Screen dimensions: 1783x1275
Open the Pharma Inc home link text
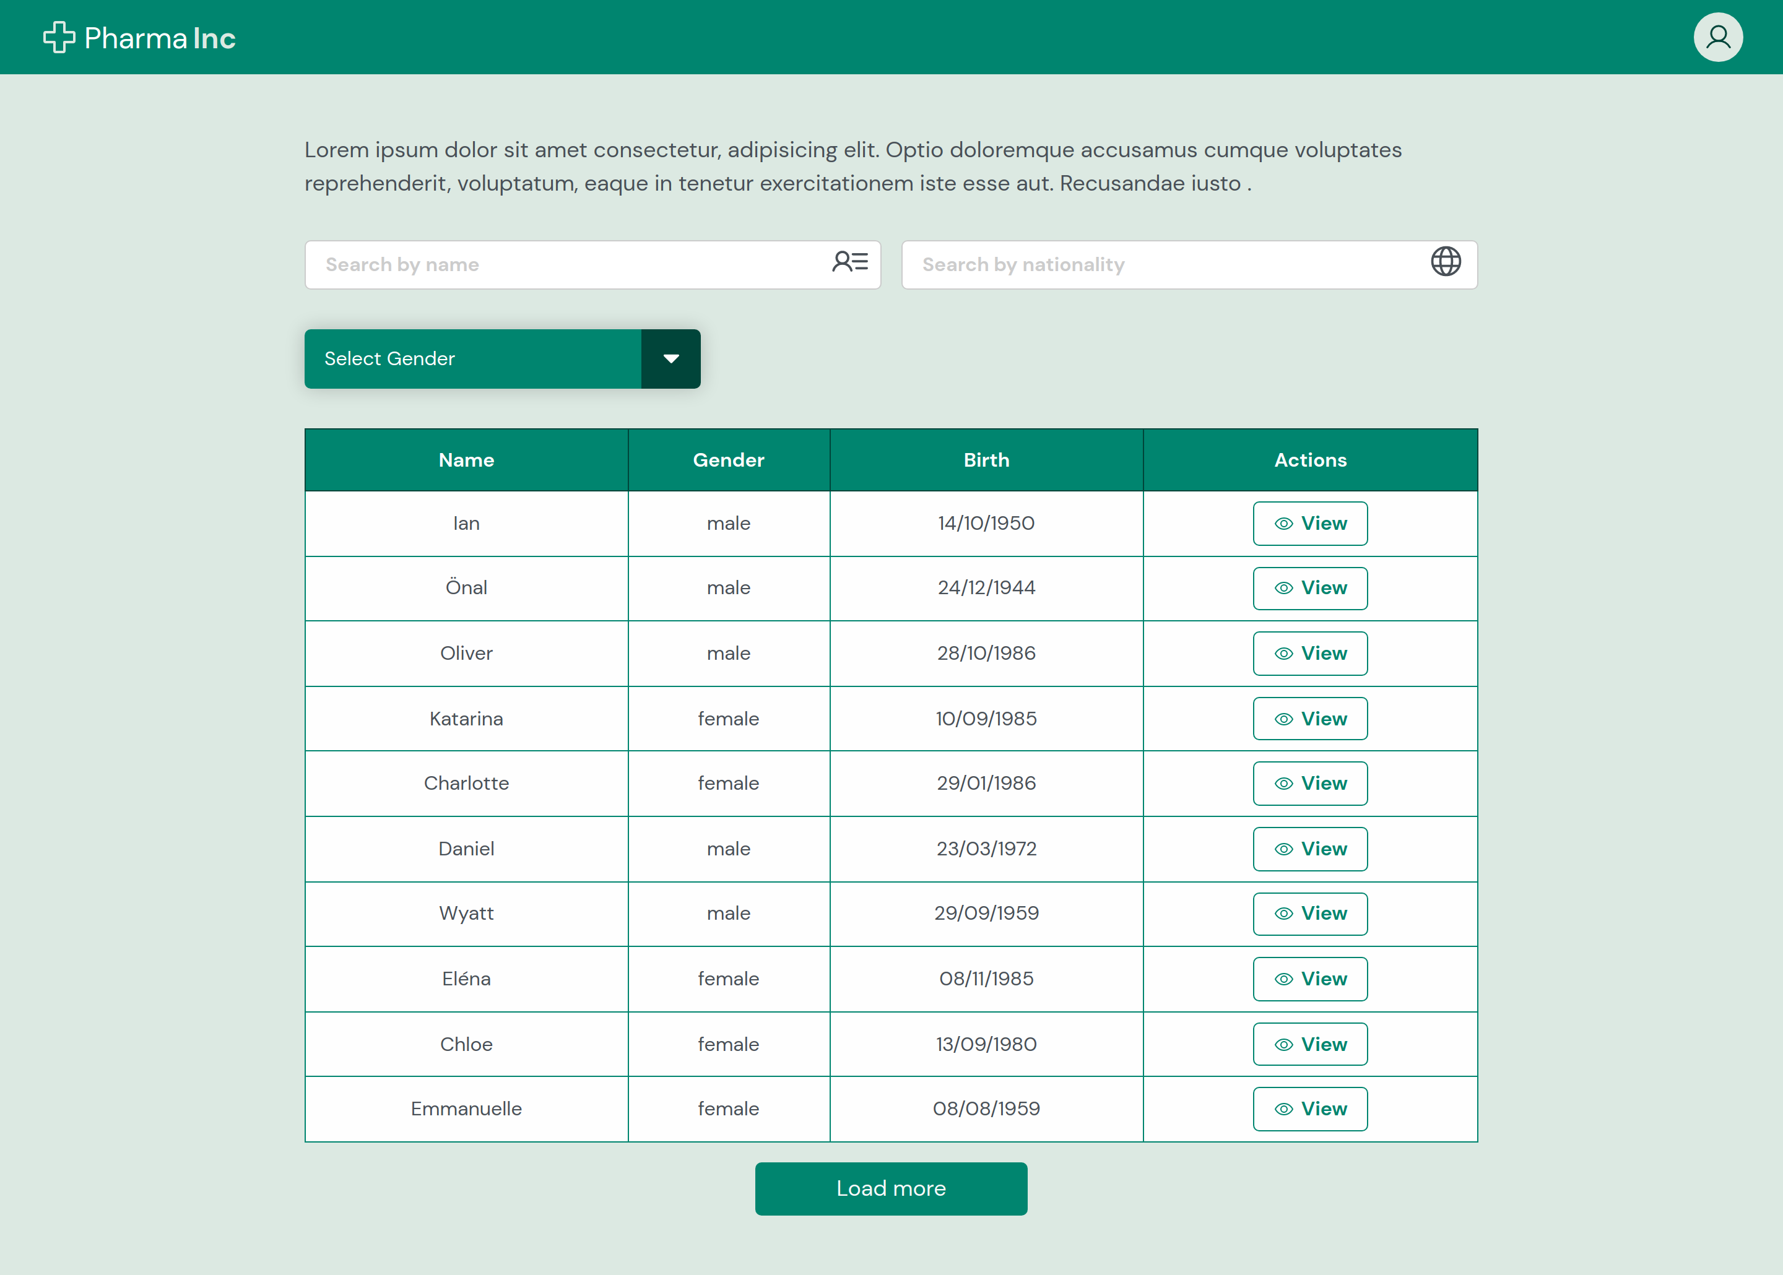pyautogui.click(x=160, y=38)
